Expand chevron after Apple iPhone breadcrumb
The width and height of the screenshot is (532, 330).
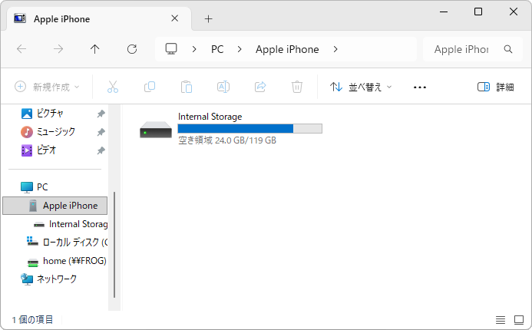[x=335, y=50]
